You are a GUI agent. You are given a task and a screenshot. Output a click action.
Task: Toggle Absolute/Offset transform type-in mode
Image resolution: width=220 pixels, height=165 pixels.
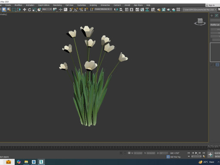129,153
